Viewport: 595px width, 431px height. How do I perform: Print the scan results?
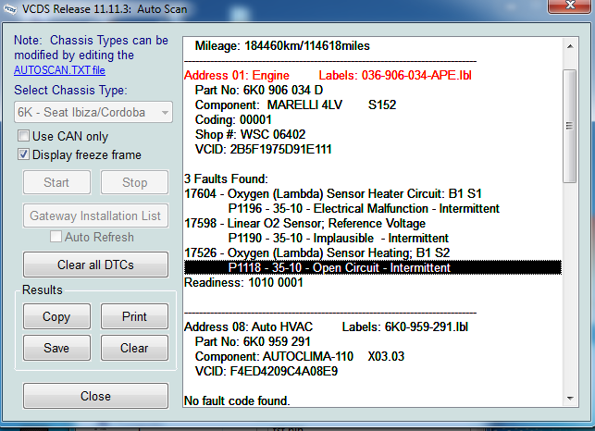pyautogui.click(x=135, y=316)
